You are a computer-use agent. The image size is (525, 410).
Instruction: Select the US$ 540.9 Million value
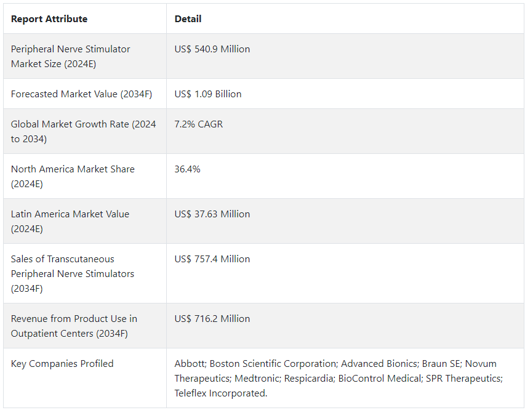[212, 49]
